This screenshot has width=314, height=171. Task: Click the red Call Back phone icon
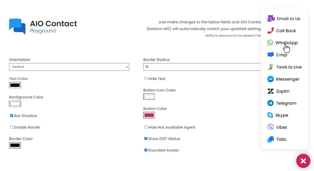270,31
